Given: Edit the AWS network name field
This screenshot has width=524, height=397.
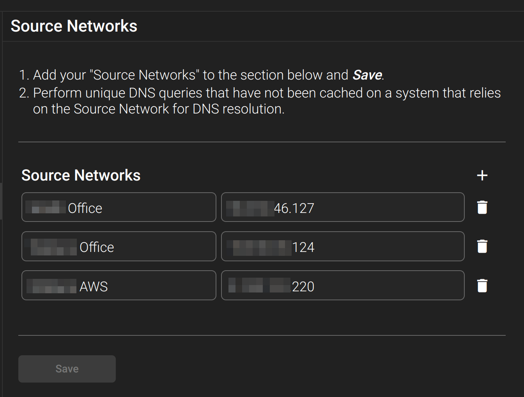Looking at the screenshot, I should [119, 285].
